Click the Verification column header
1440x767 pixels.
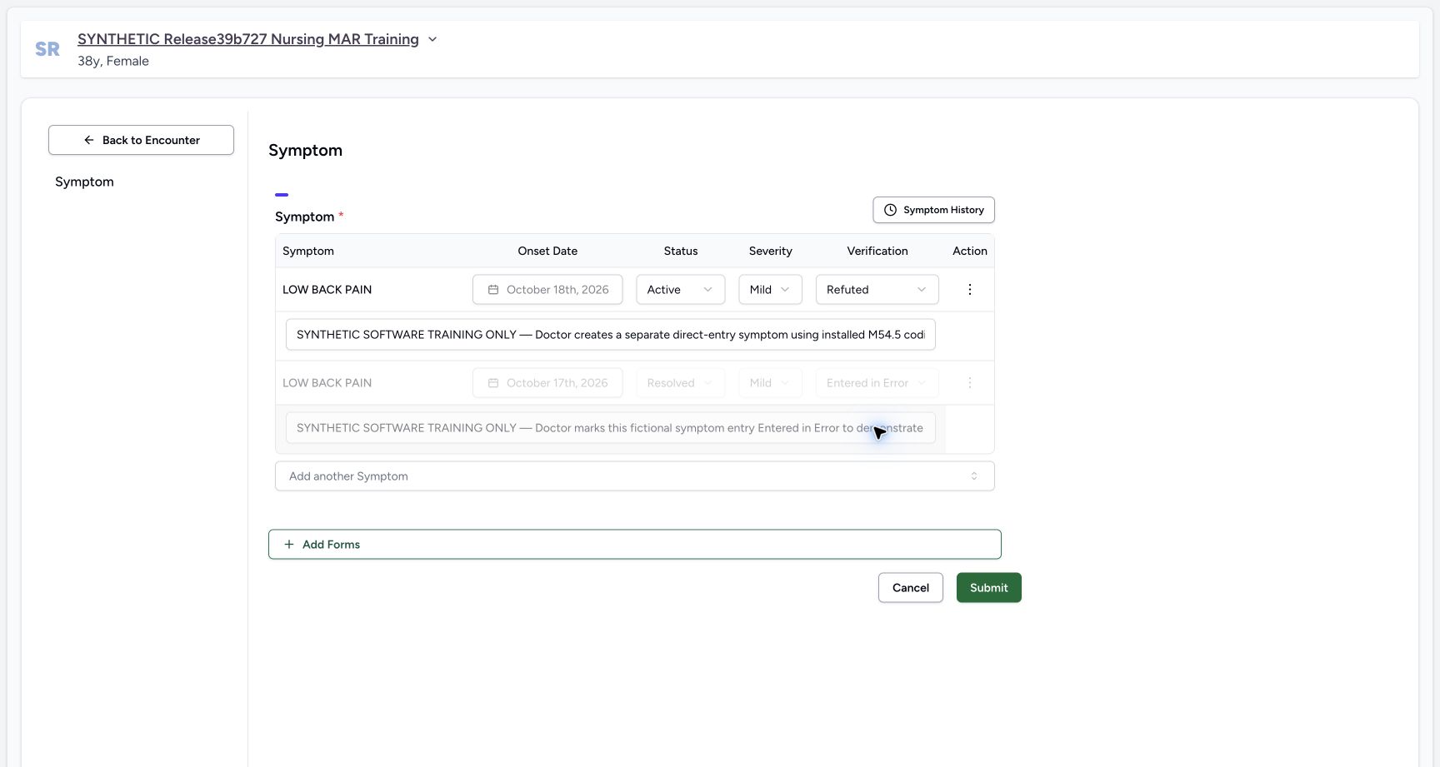[x=877, y=251]
